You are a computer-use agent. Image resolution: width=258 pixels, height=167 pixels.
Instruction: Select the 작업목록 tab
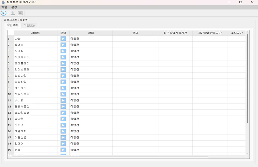coord(13,25)
